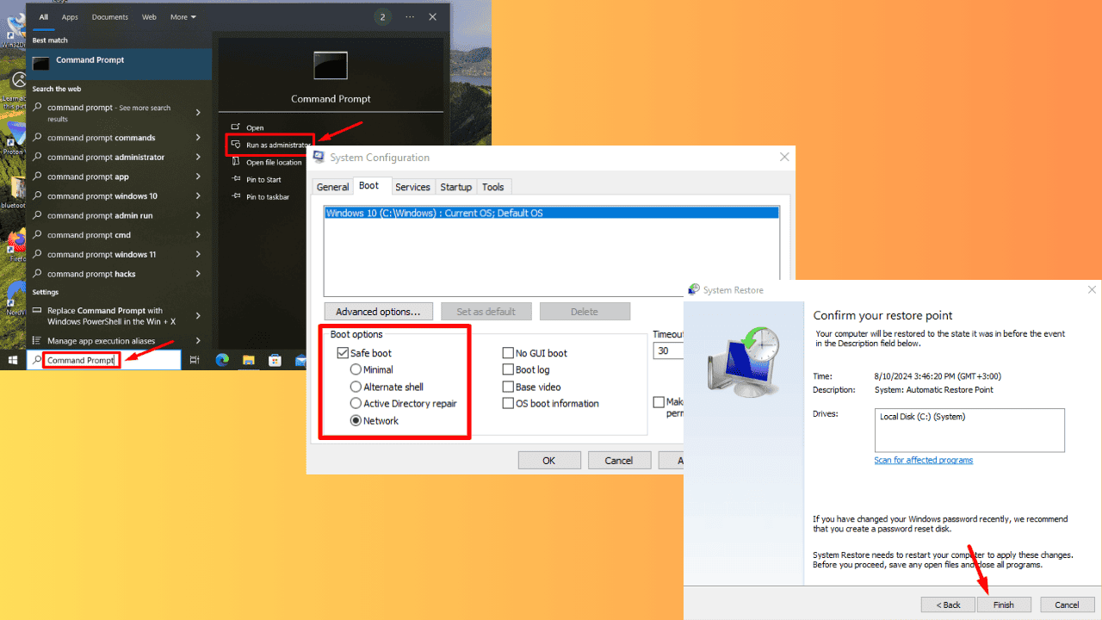Click the Run as administrator shield icon
This screenshot has height=620, width=1102.
coord(236,145)
